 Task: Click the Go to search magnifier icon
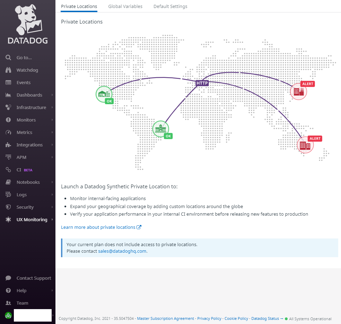click(x=8, y=57)
